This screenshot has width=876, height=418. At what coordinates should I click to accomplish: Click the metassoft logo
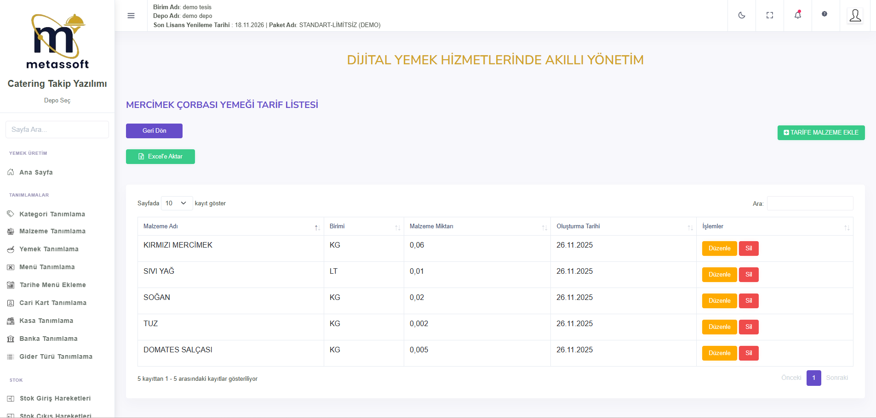(x=57, y=42)
